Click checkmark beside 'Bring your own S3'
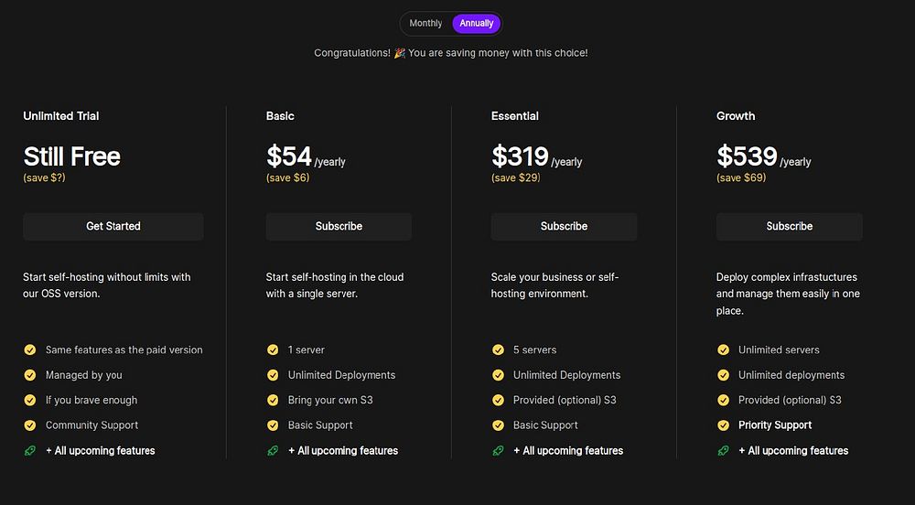The width and height of the screenshot is (915, 505). coord(273,400)
